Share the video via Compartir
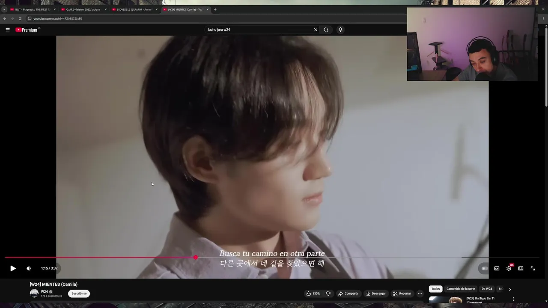Screen dimensions: 548x308 [348, 293]
